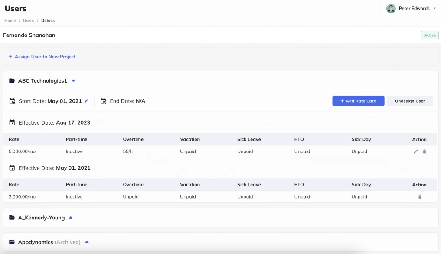441x254 pixels.
Task: Click the Unassign User button
Action: 410,101
